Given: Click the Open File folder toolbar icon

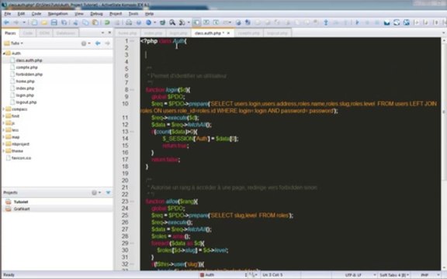Looking at the screenshot, I should point(44,22).
